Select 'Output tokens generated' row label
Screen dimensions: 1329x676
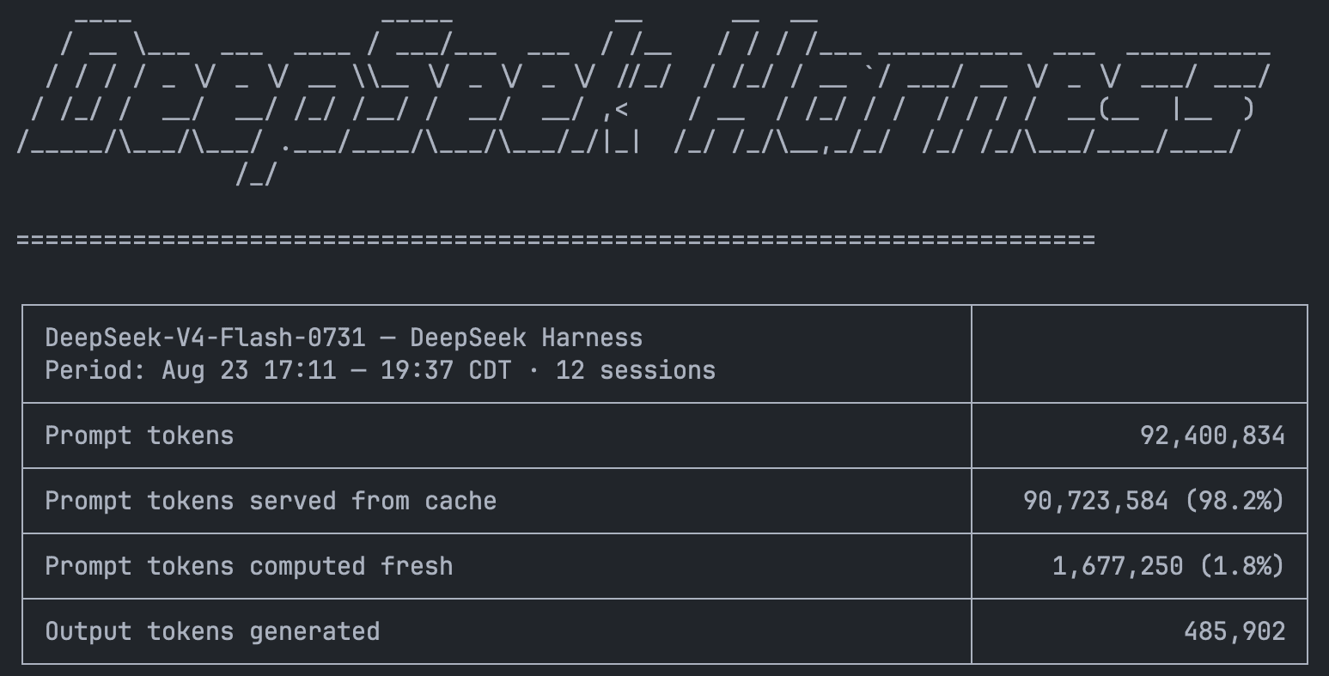tap(212, 631)
